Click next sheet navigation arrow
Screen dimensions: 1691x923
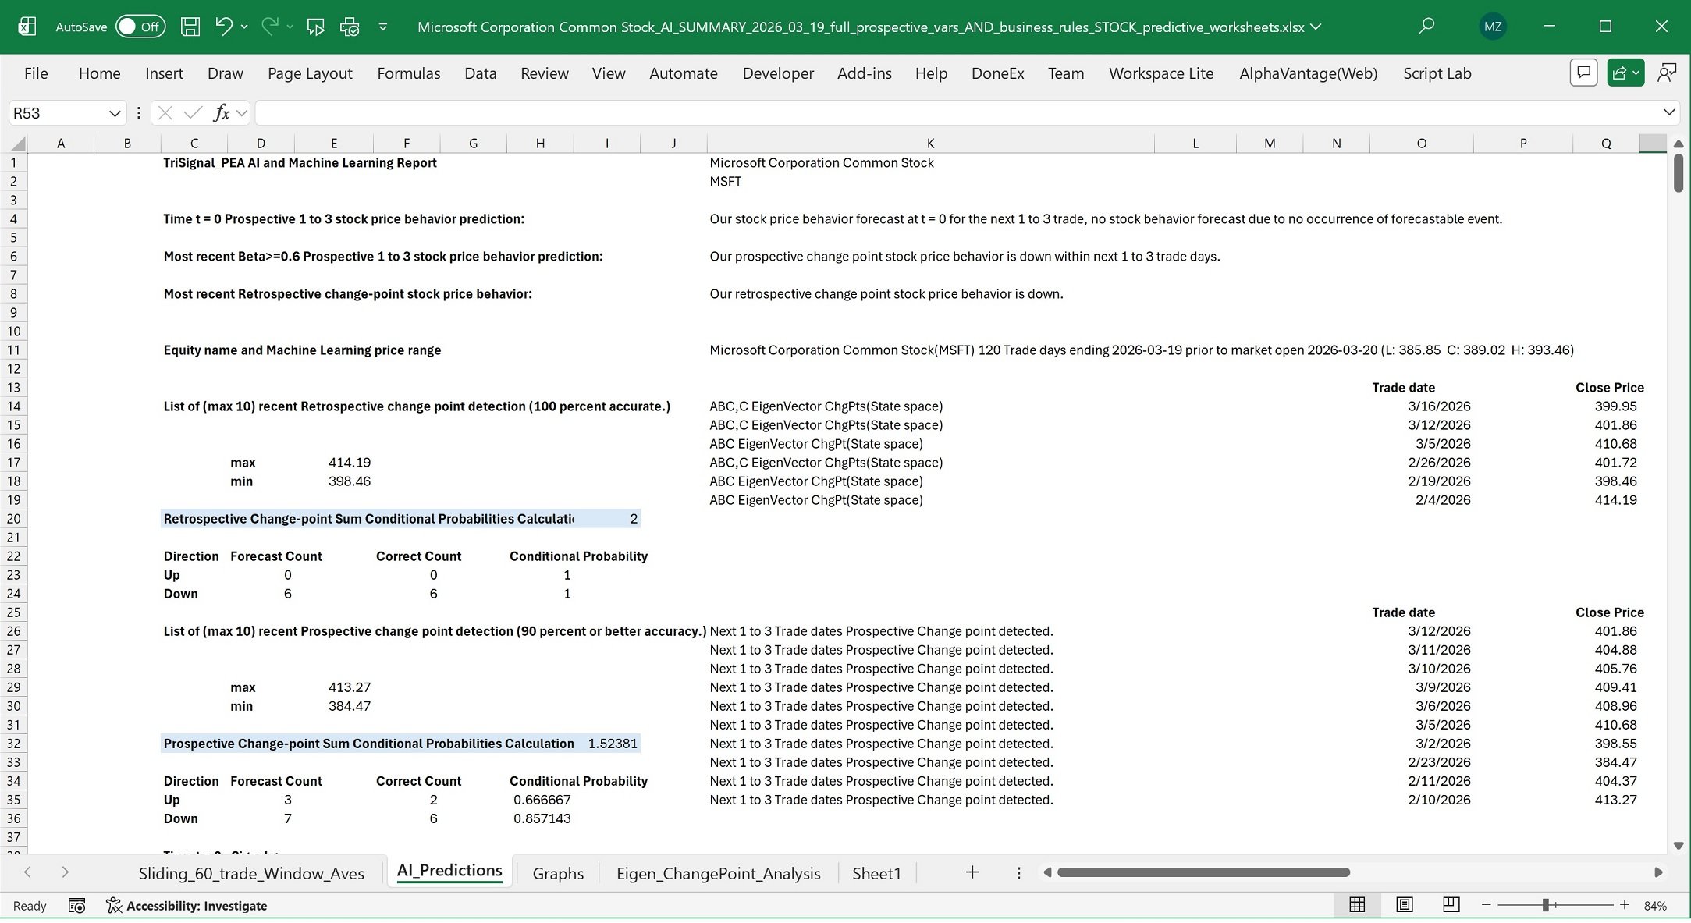(x=65, y=872)
